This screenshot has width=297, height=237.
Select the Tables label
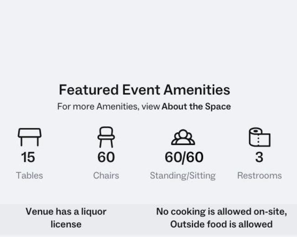29,175
